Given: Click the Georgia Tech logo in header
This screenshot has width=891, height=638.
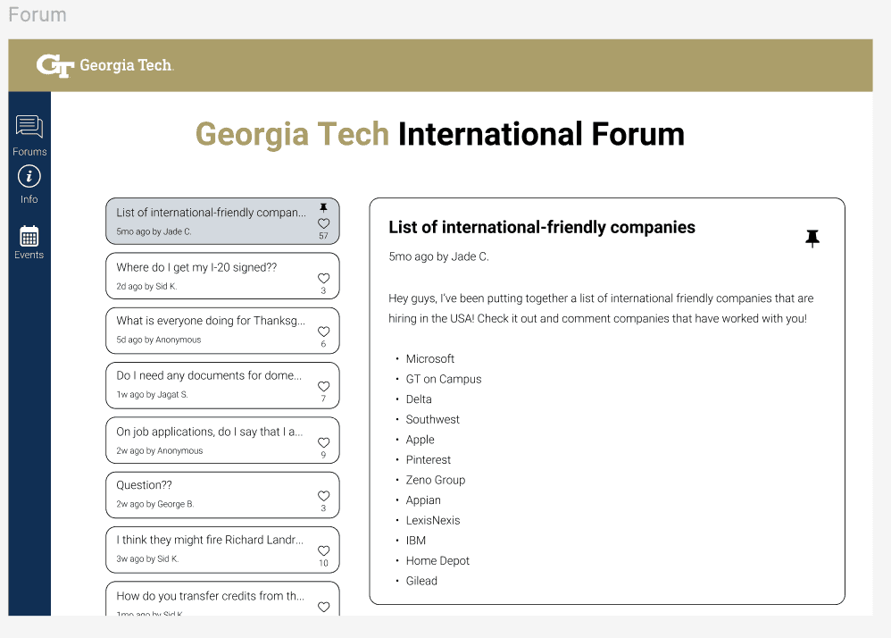Looking at the screenshot, I should coord(105,65).
